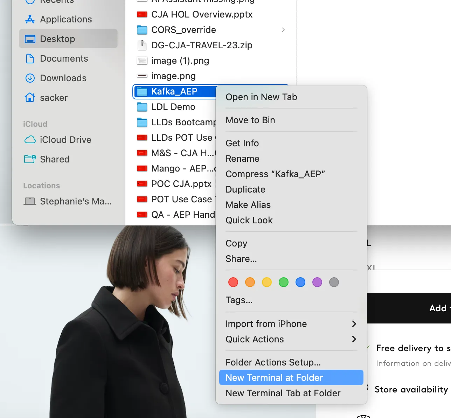Screen dimensions: 451x418
Task: Apply the red tag color
Action: coord(233,282)
